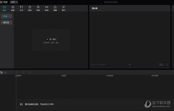Image resolution: width=174 pixels, height=111 pixels.
Task: Open the 音频 audio tab
Action: point(13,8)
